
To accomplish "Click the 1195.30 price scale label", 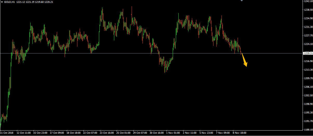I will click(x=308, y=113).
